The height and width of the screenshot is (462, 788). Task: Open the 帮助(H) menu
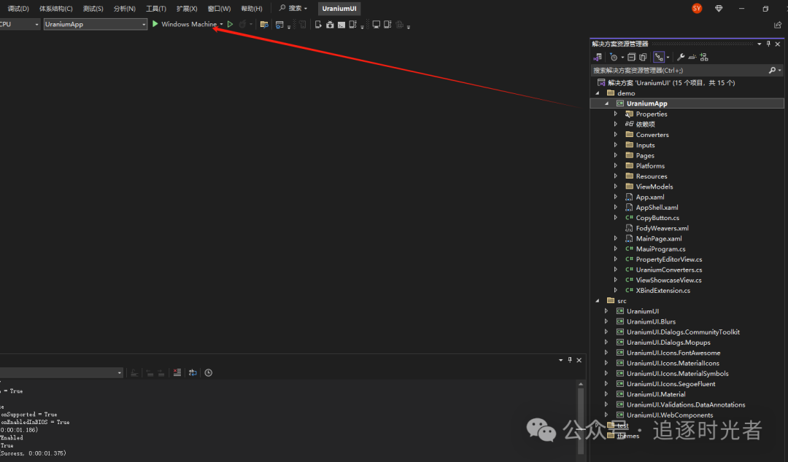251,9
